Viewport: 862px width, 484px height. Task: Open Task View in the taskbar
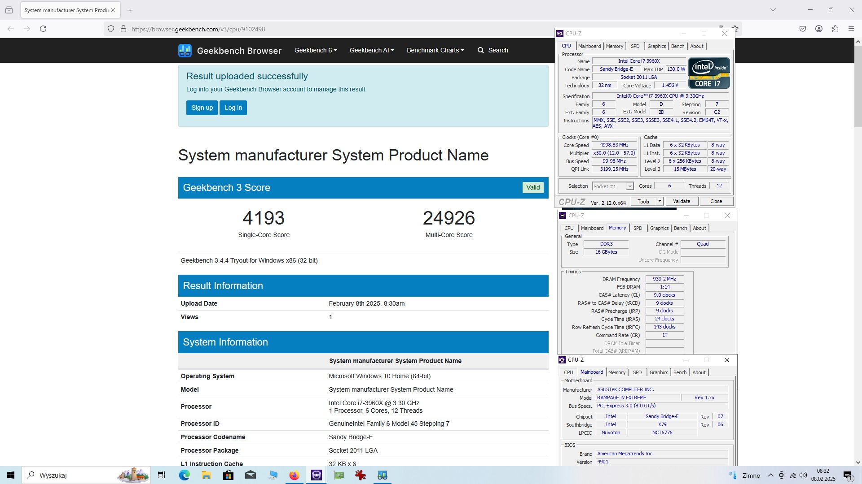162,475
